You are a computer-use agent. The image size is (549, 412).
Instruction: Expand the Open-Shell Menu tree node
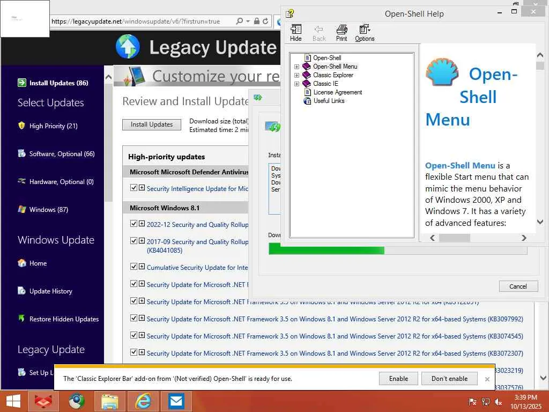click(296, 67)
